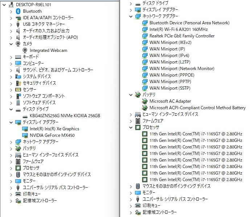Click the セキュリティ デバイス key icon

19,83
